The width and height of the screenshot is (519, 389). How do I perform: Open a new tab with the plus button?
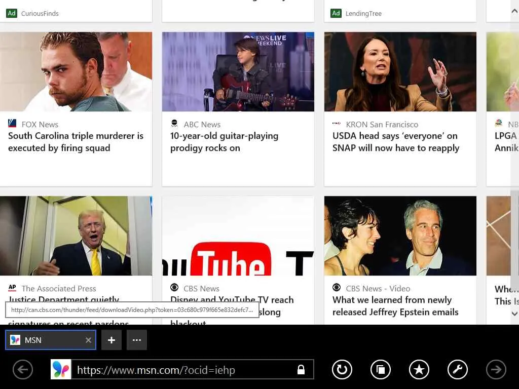click(112, 340)
